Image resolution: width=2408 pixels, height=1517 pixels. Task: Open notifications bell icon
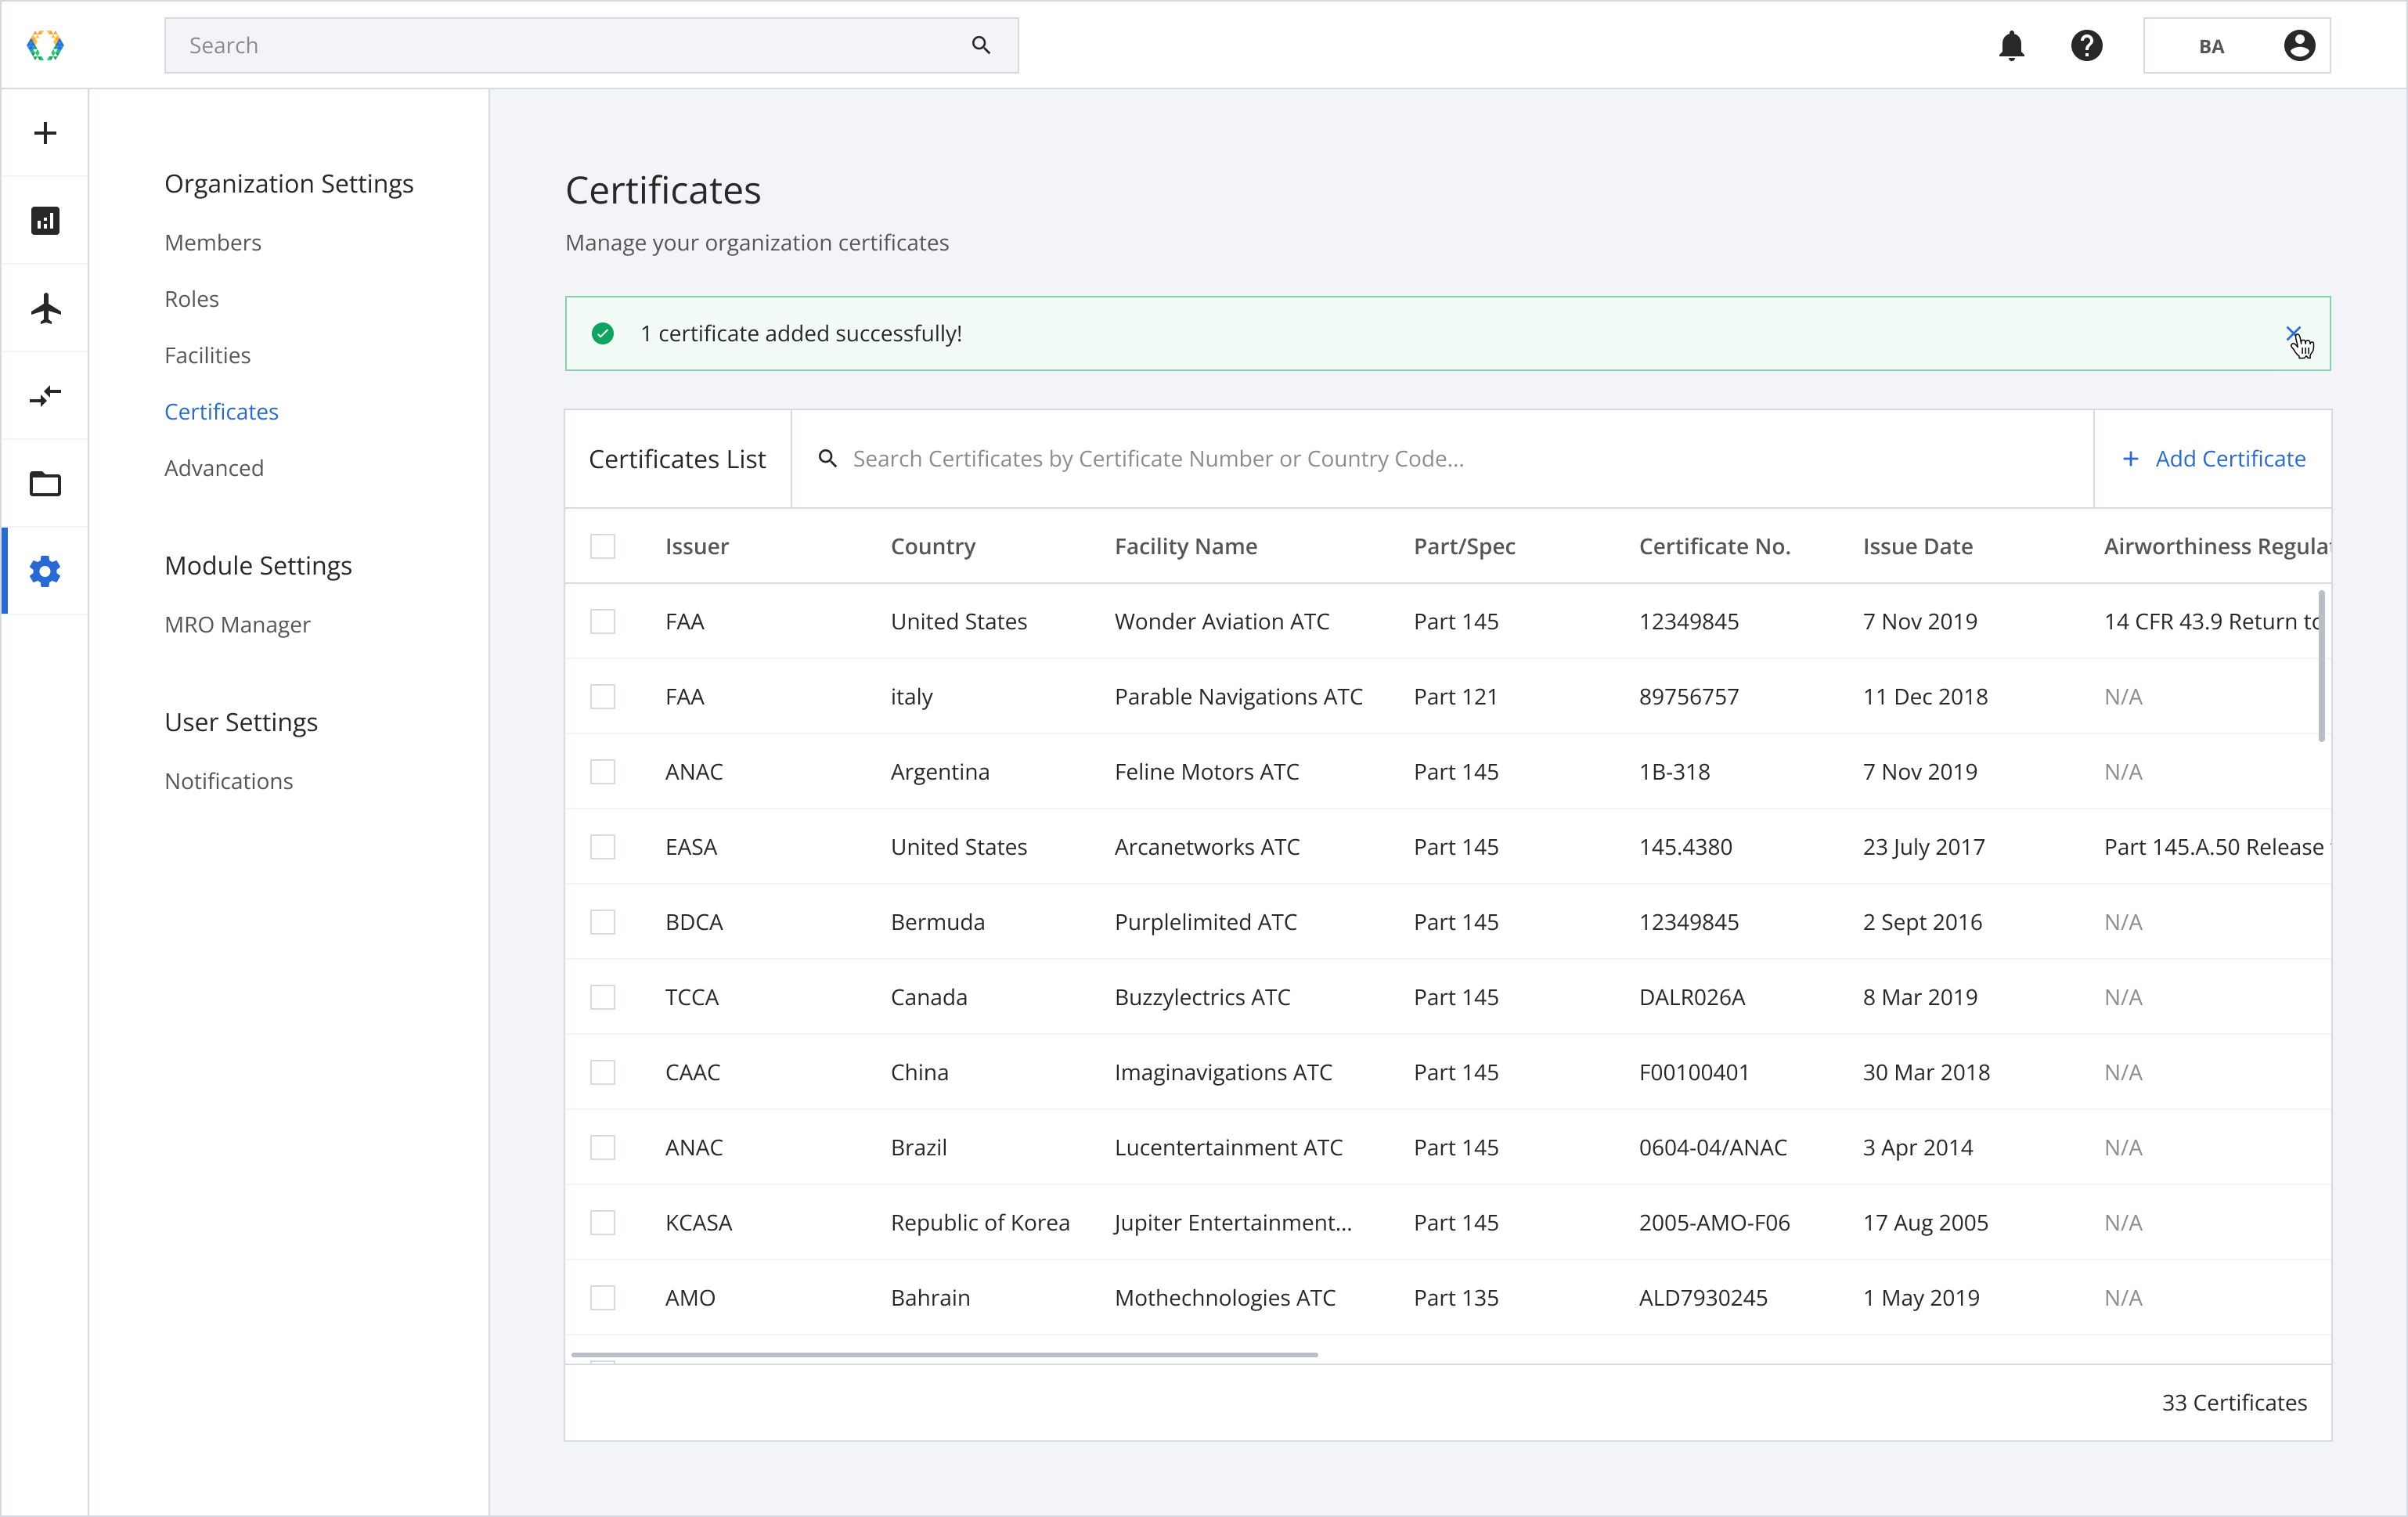click(2011, 46)
